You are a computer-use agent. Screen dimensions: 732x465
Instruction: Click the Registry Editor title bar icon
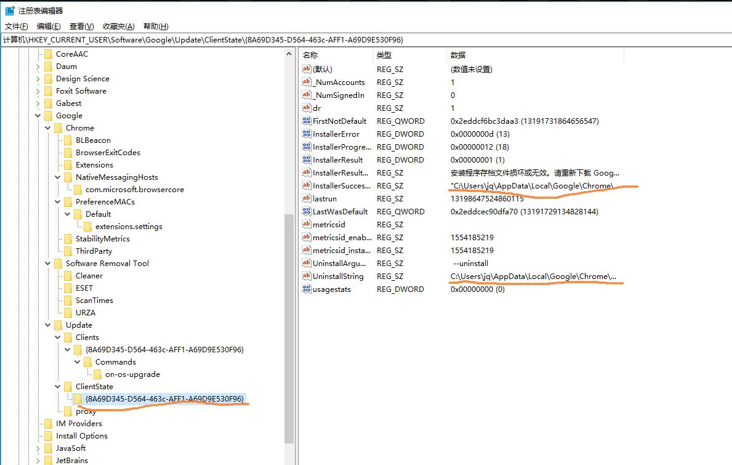[10, 10]
